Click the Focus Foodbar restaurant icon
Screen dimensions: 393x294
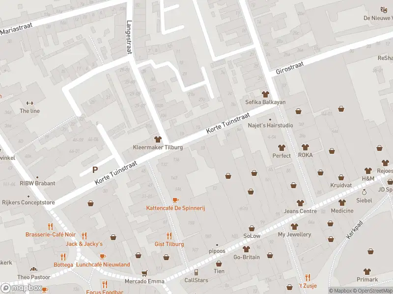point(105,284)
